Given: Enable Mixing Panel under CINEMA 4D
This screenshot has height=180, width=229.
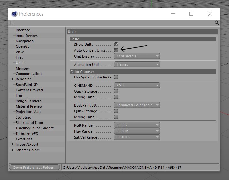Looking at the screenshot, I should (x=116, y=97).
